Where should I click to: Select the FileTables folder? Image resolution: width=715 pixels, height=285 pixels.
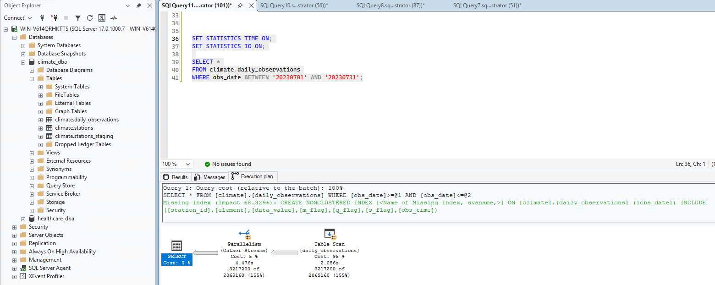[x=67, y=95]
